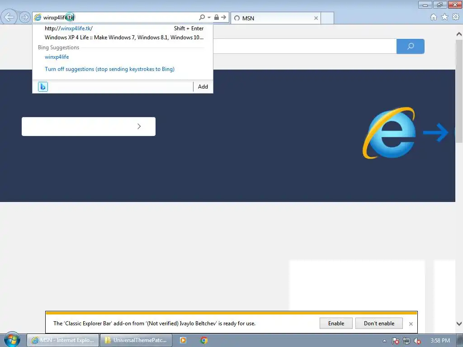Choose the winxp4life Bing suggestion

(x=57, y=57)
